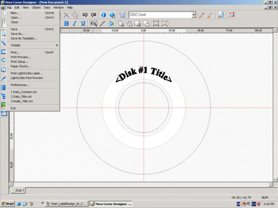Click the bring-to-front arrange icon
This screenshot has height=208, width=278.
click(x=121, y=23)
